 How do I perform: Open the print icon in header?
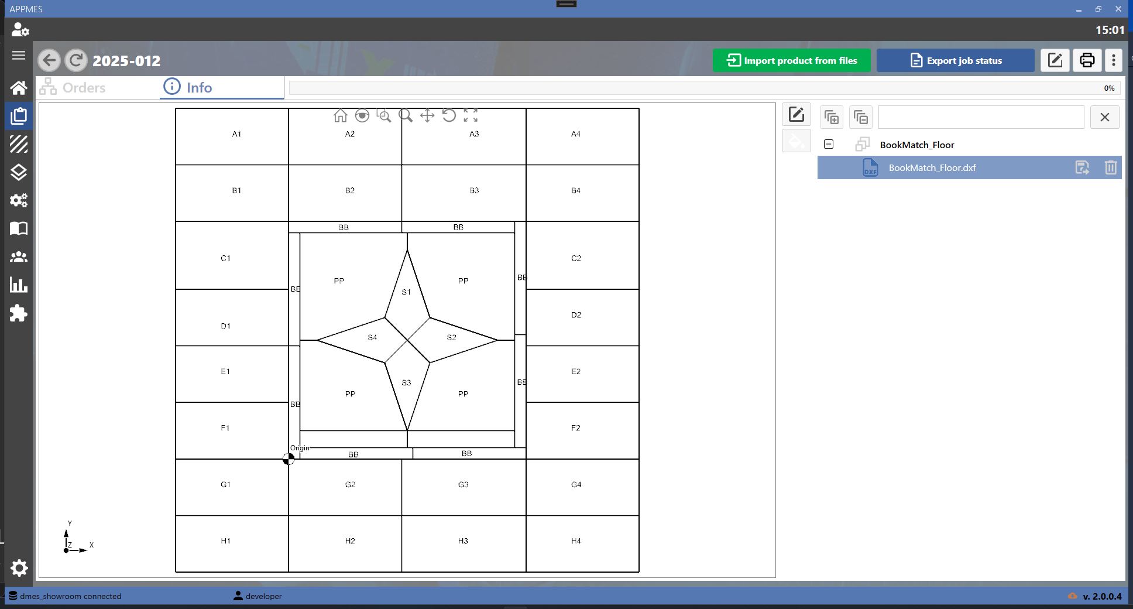click(x=1087, y=60)
